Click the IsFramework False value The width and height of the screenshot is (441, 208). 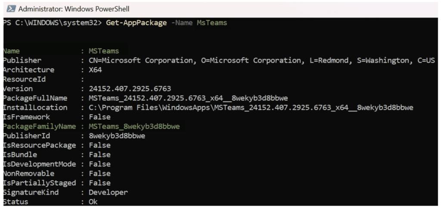click(99, 117)
